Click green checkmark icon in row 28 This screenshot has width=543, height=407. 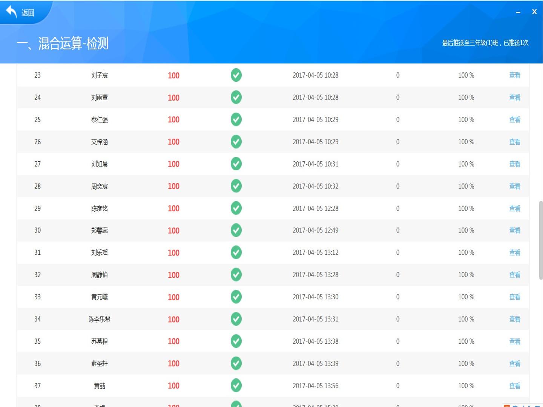coord(236,186)
